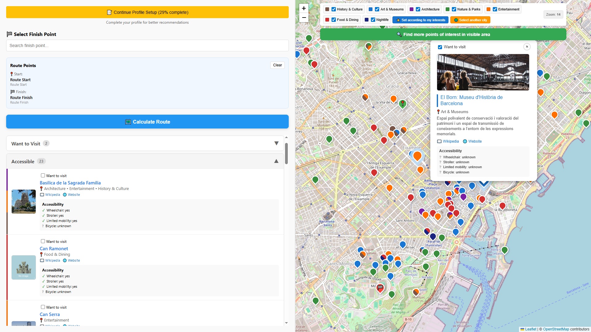Screen dimensions: 591x332
Task: Click inside the 'Search finish point' field
Action: pos(147,45)
